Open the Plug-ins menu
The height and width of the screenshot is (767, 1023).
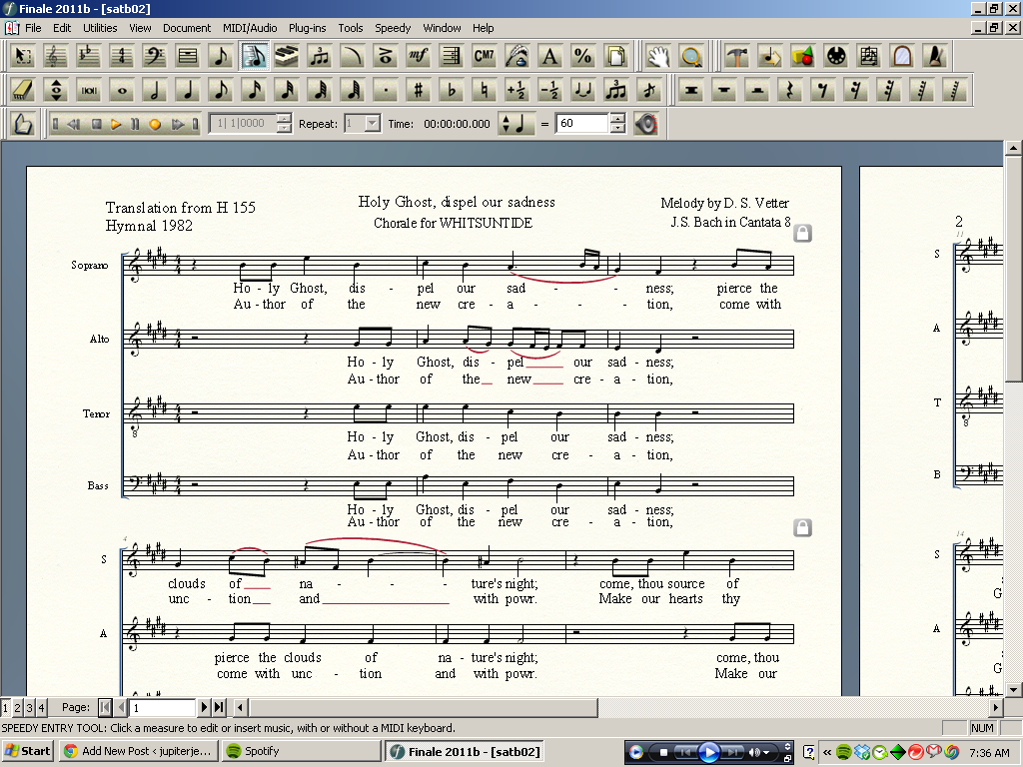pyautogui.click(x=308, y=28)
